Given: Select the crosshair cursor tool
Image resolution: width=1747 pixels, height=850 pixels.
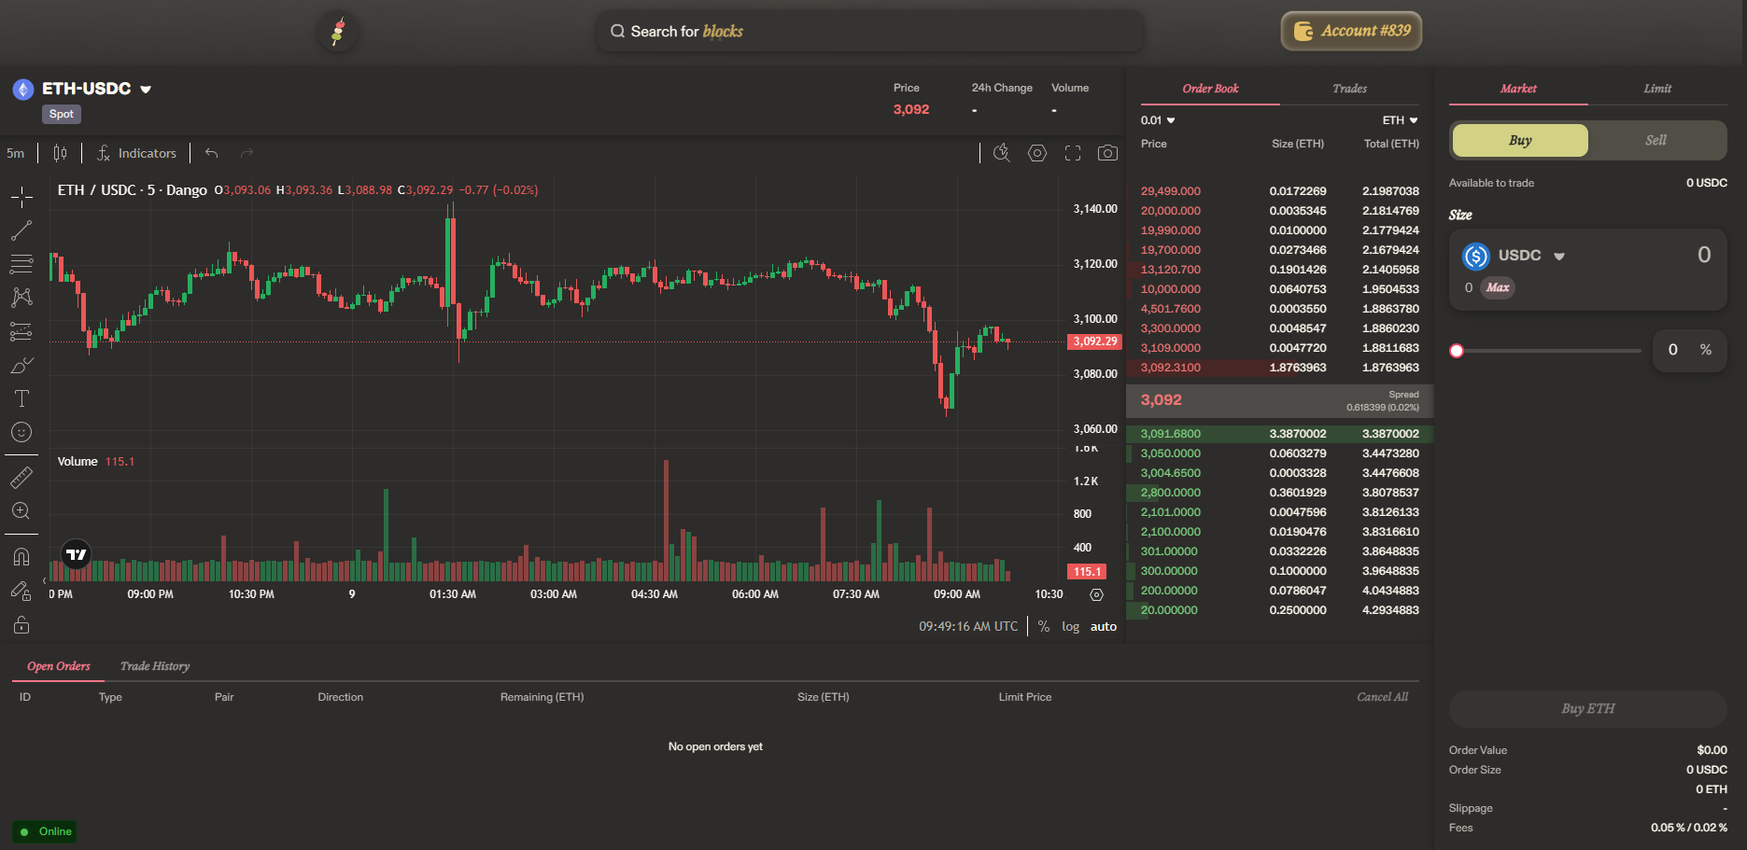Looking at the screenshot, I should [21, 197].
